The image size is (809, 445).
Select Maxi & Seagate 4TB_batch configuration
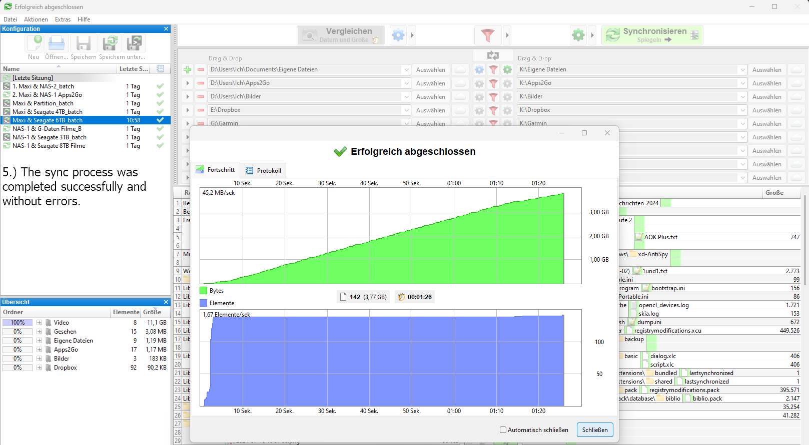click(x=85, y=112)
